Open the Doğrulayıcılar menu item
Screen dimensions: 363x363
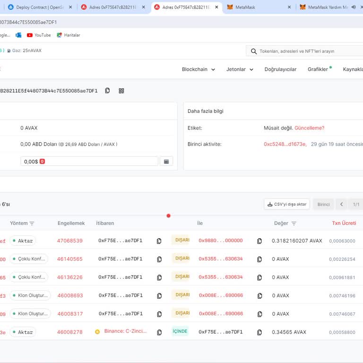tap(280, 69)
